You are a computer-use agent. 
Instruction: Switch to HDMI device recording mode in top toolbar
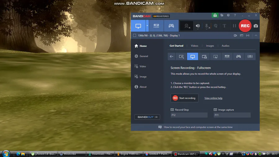point(156,26)
